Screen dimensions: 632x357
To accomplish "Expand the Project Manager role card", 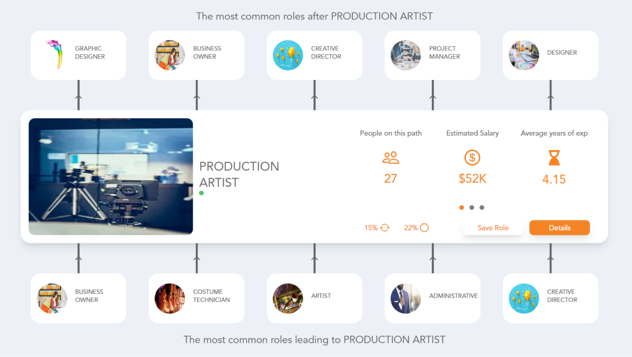I will 432,55.
